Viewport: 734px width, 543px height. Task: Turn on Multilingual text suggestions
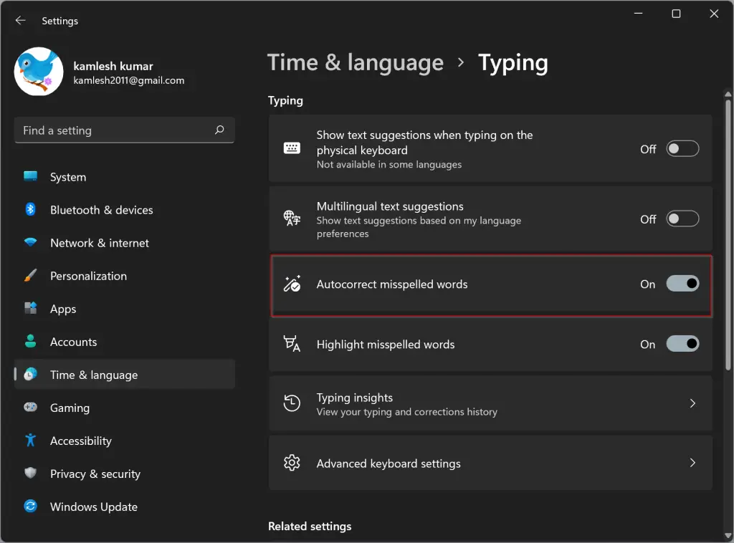click(682, 218)
